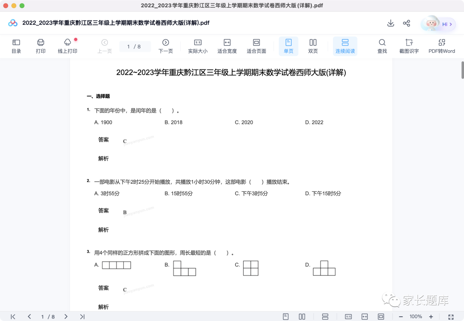Open the 查找 search tool
The height and width of the screenshot is (321, 464).
[x=382, y=46]
